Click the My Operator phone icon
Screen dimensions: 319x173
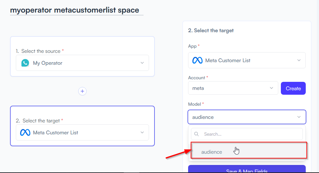click(25, 63)
